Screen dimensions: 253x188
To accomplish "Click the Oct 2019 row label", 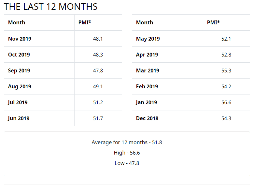I will [x=19, y=55].
